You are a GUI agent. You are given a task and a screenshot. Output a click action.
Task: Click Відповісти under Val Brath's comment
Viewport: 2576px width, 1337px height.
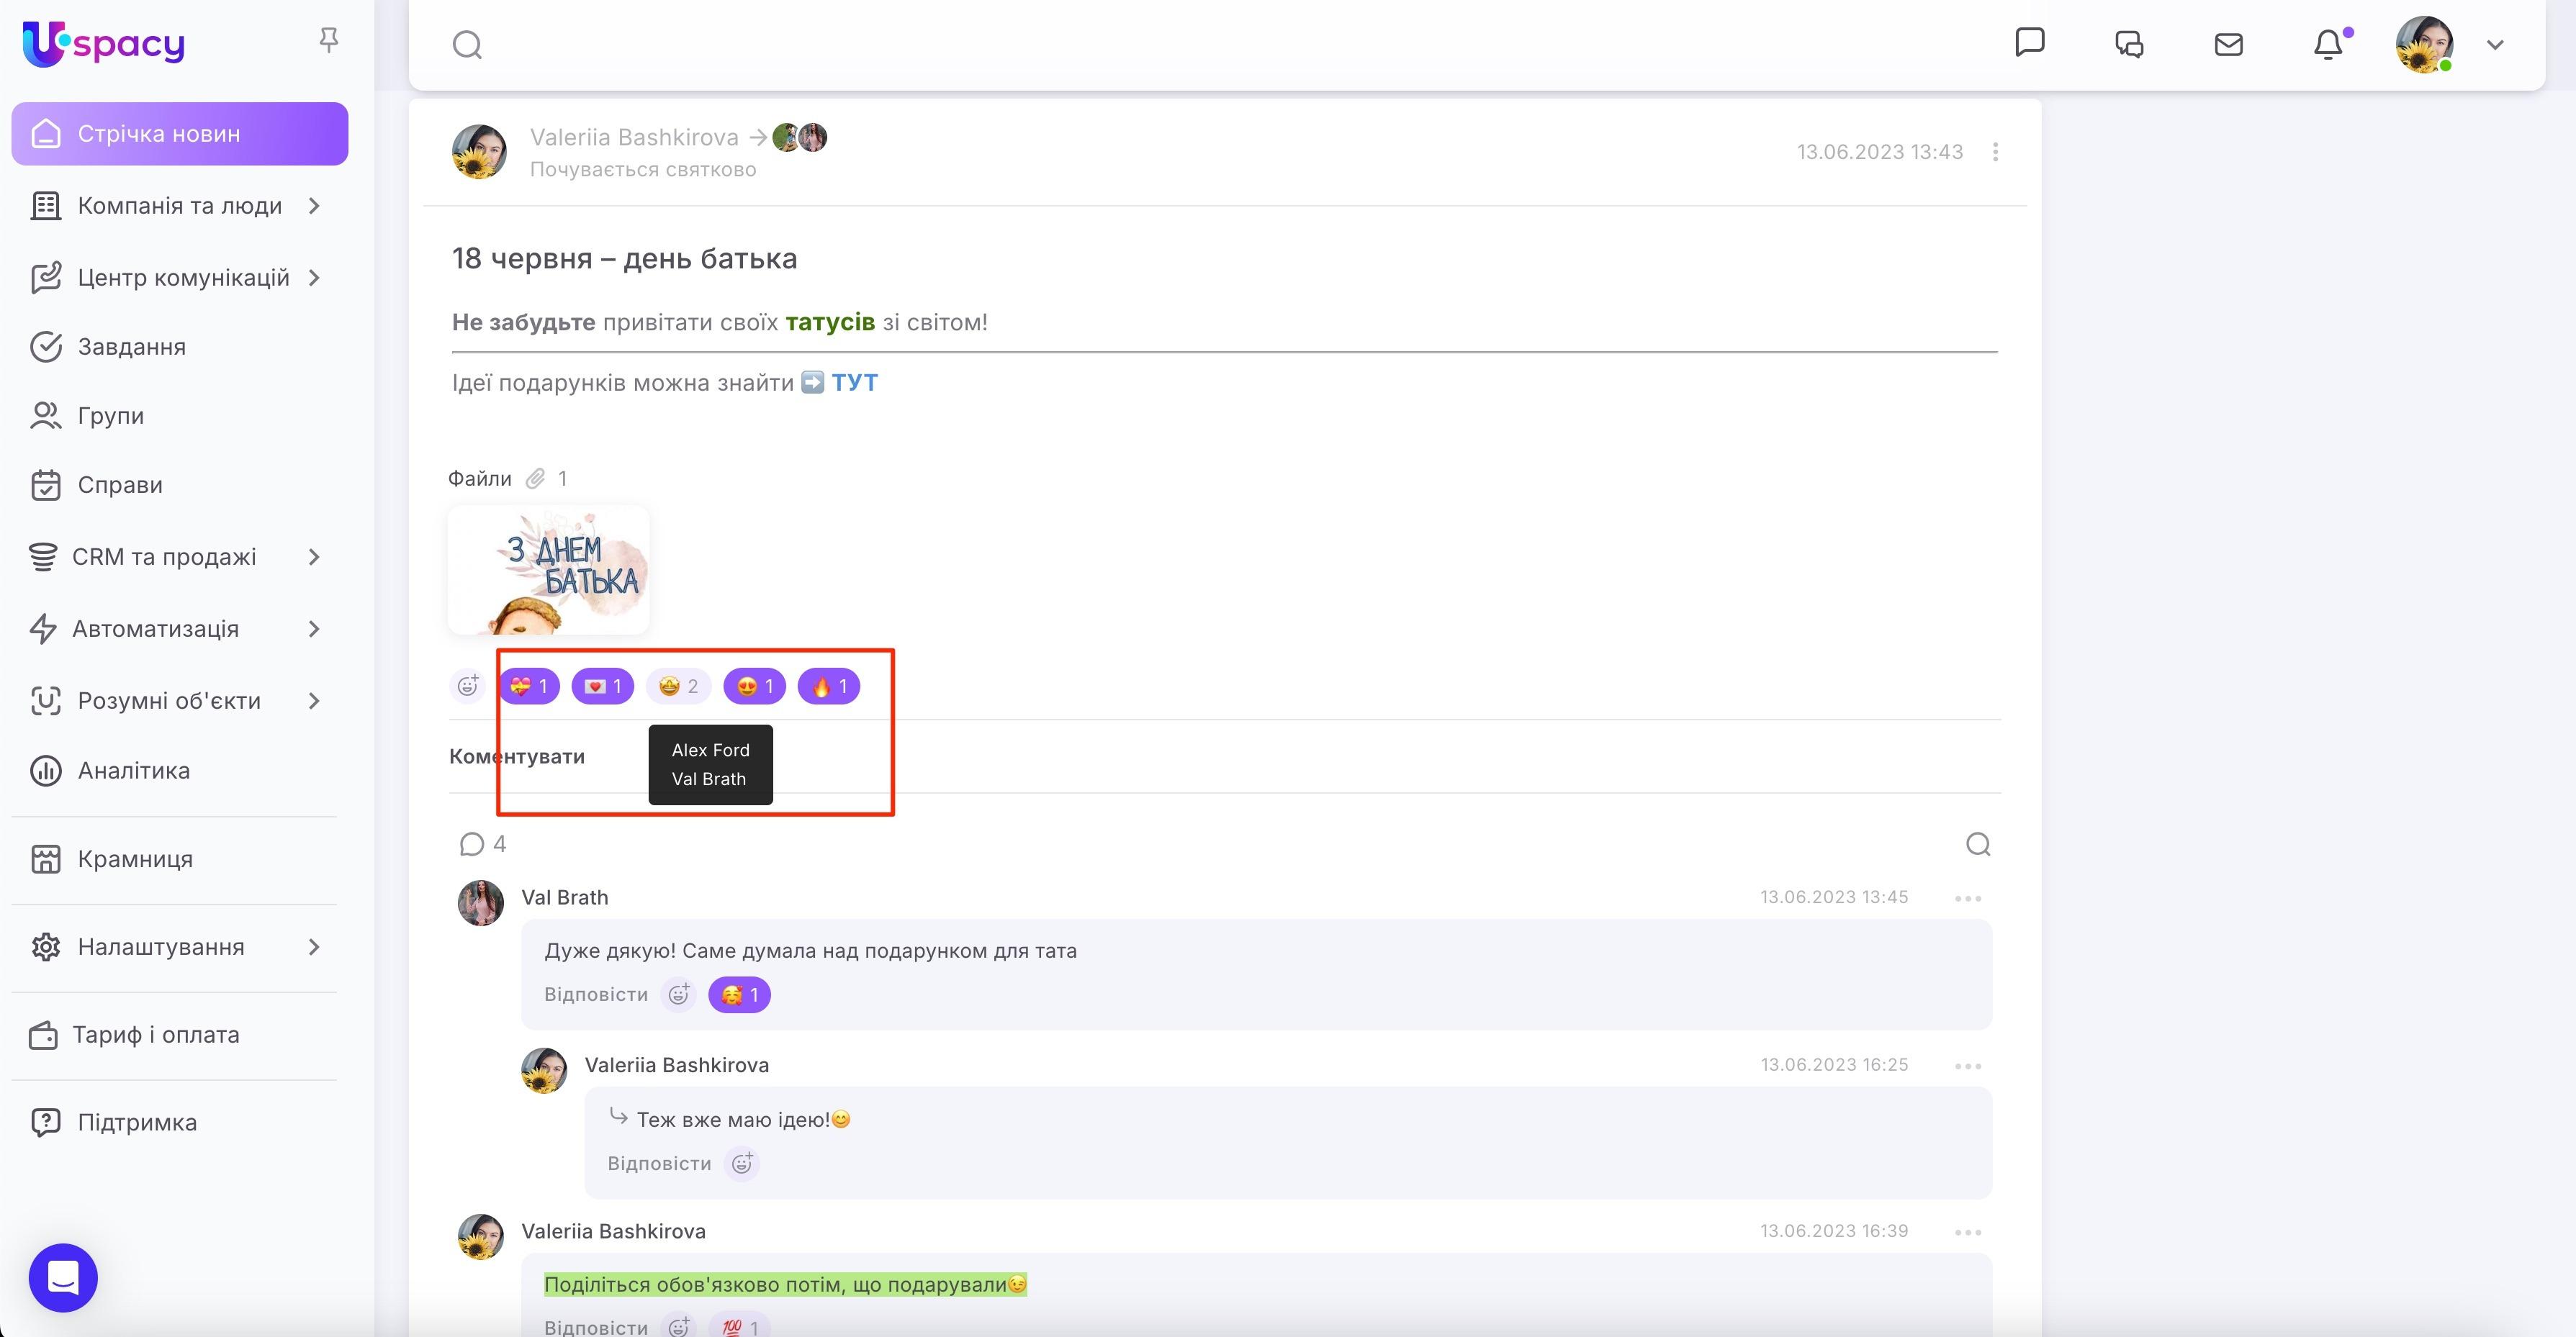pyautogui.click(x=595, y=994)
